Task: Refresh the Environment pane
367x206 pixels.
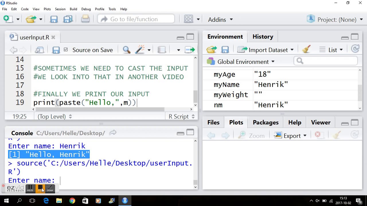Action: coord(355,49)
